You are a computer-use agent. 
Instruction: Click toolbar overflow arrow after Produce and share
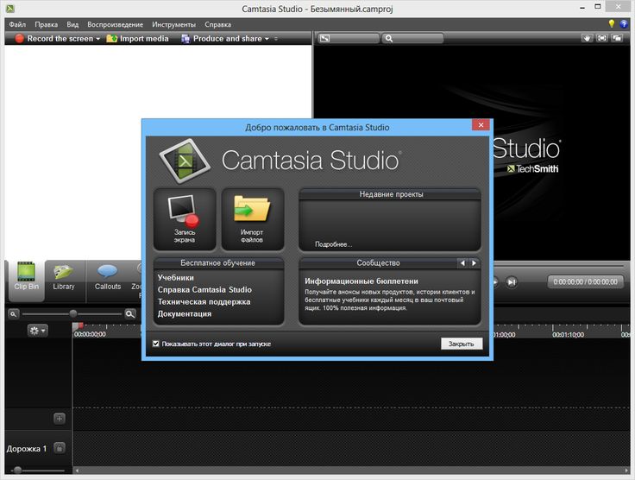pyautogui.click(x=276, y=39)
